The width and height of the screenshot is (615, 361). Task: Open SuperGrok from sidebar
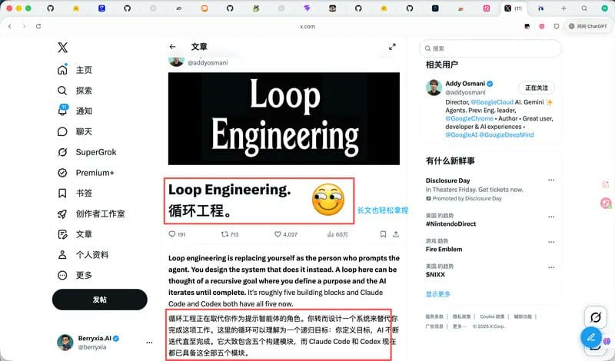(x=87, y=152)
